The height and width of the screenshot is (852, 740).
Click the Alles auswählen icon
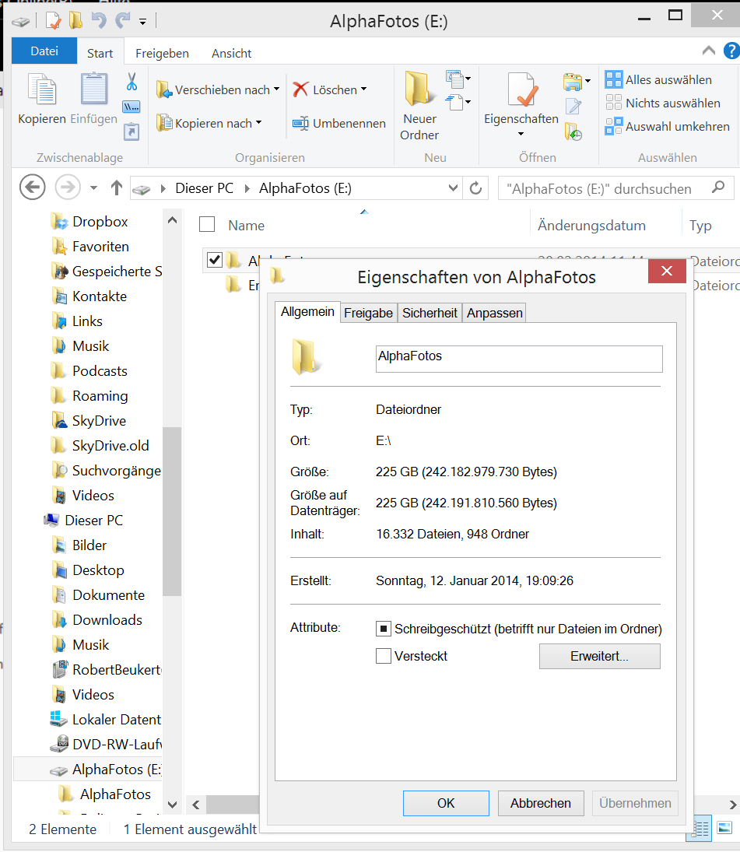pos(614,79)
